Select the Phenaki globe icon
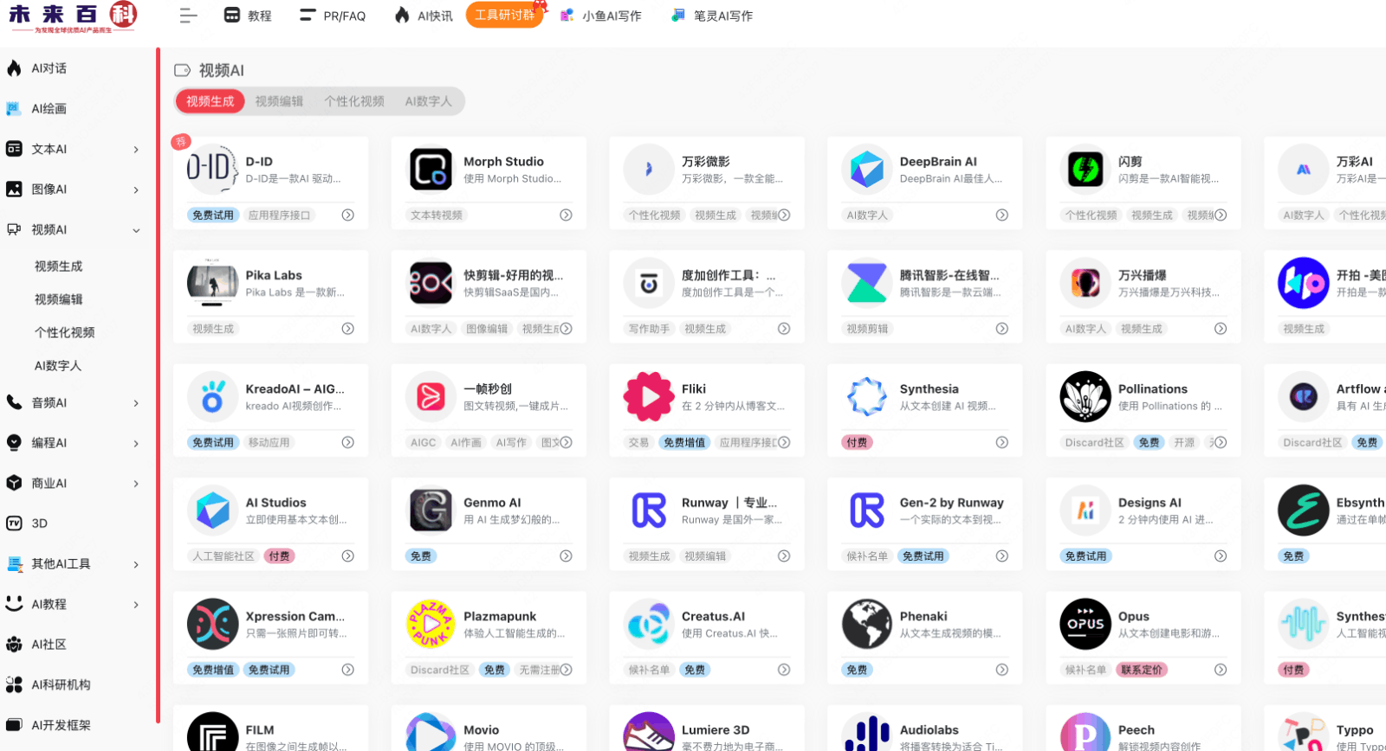The width and height of the screenshot is (1386, 751). [867, 624]
